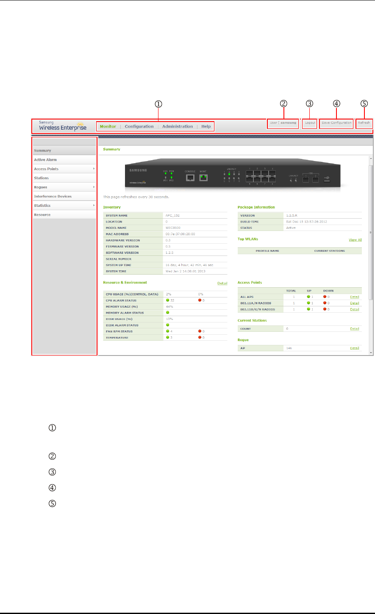
Task: Open Detail link for 802.11B/G/N RADIOS
Action: pos(355,310)
